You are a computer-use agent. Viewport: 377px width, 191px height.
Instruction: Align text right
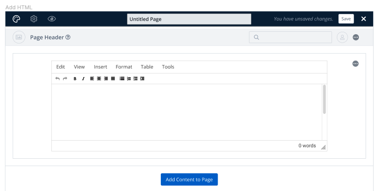click(x=106, y=79)
